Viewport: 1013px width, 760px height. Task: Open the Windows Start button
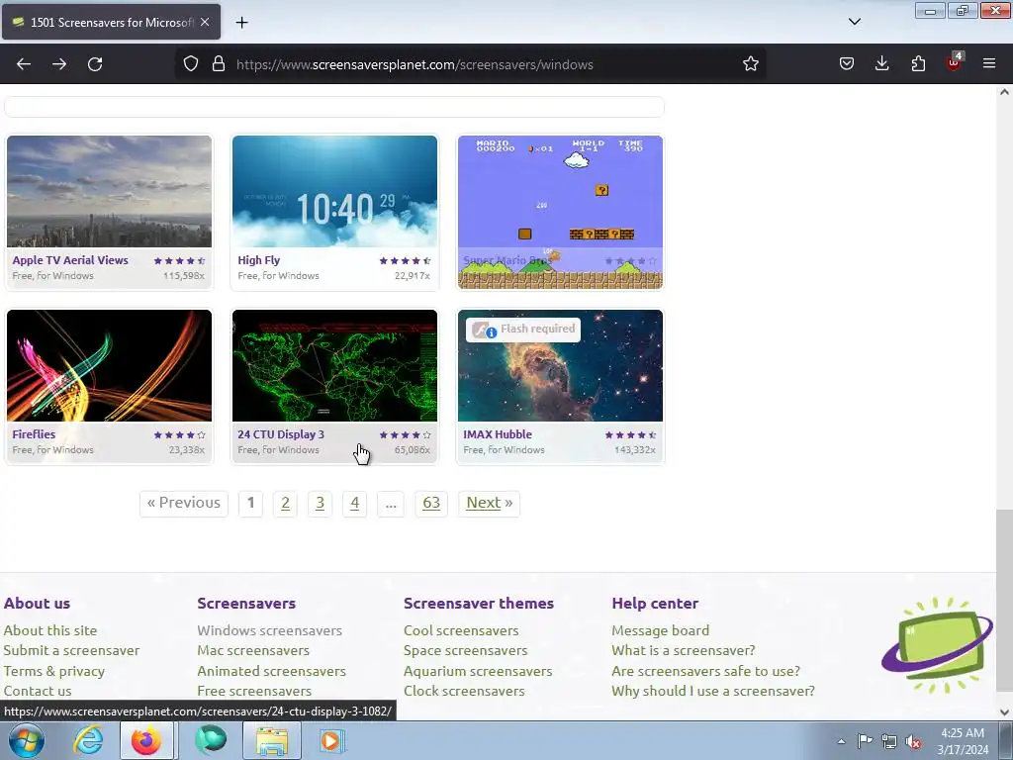click(26, 740)
